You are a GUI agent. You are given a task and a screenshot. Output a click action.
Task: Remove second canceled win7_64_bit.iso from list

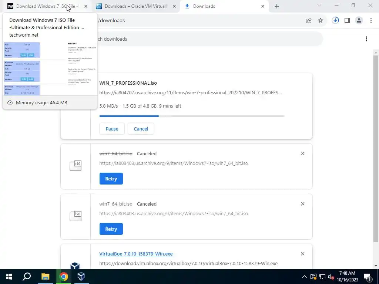point(303,204)
